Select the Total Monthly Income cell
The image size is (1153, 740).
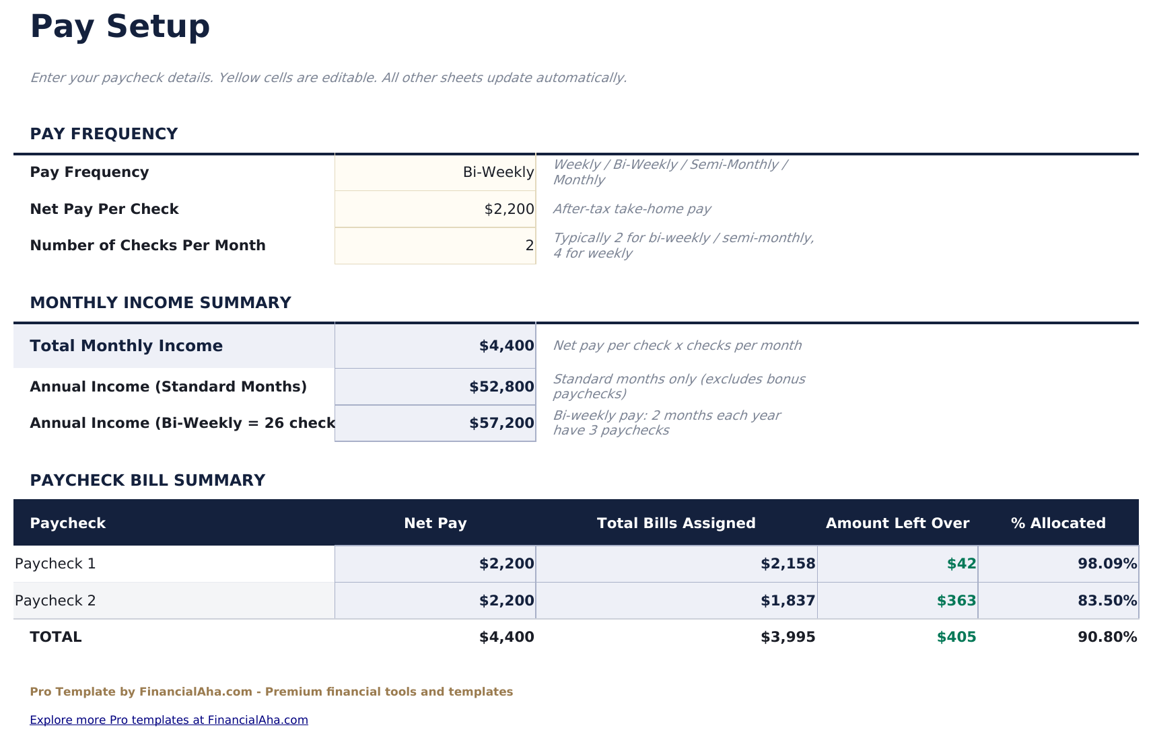pos(435,345)
